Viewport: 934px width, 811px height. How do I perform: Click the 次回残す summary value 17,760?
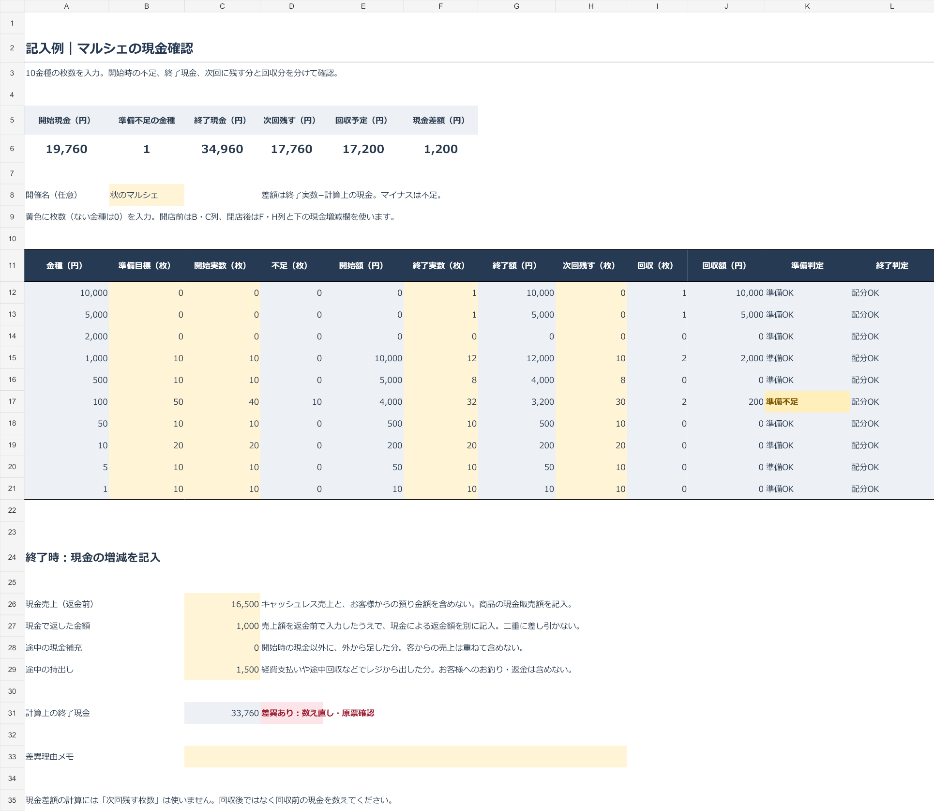click(x=291, y=149)
